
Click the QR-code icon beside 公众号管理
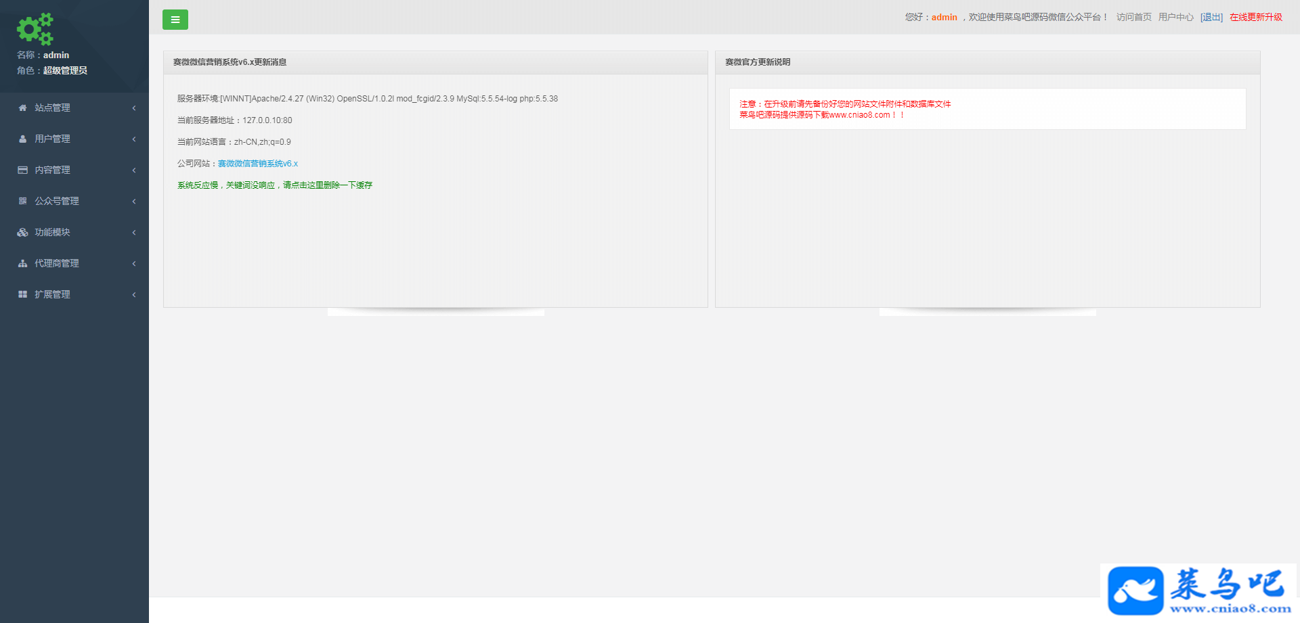[x=22, y=201]
